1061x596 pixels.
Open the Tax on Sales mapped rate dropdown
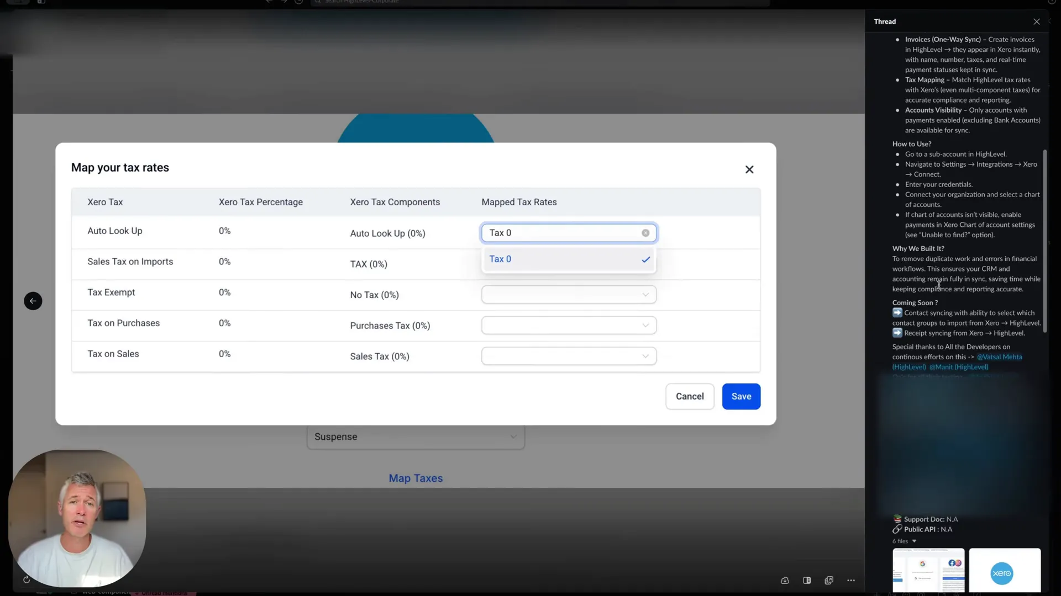coord(569,356)
